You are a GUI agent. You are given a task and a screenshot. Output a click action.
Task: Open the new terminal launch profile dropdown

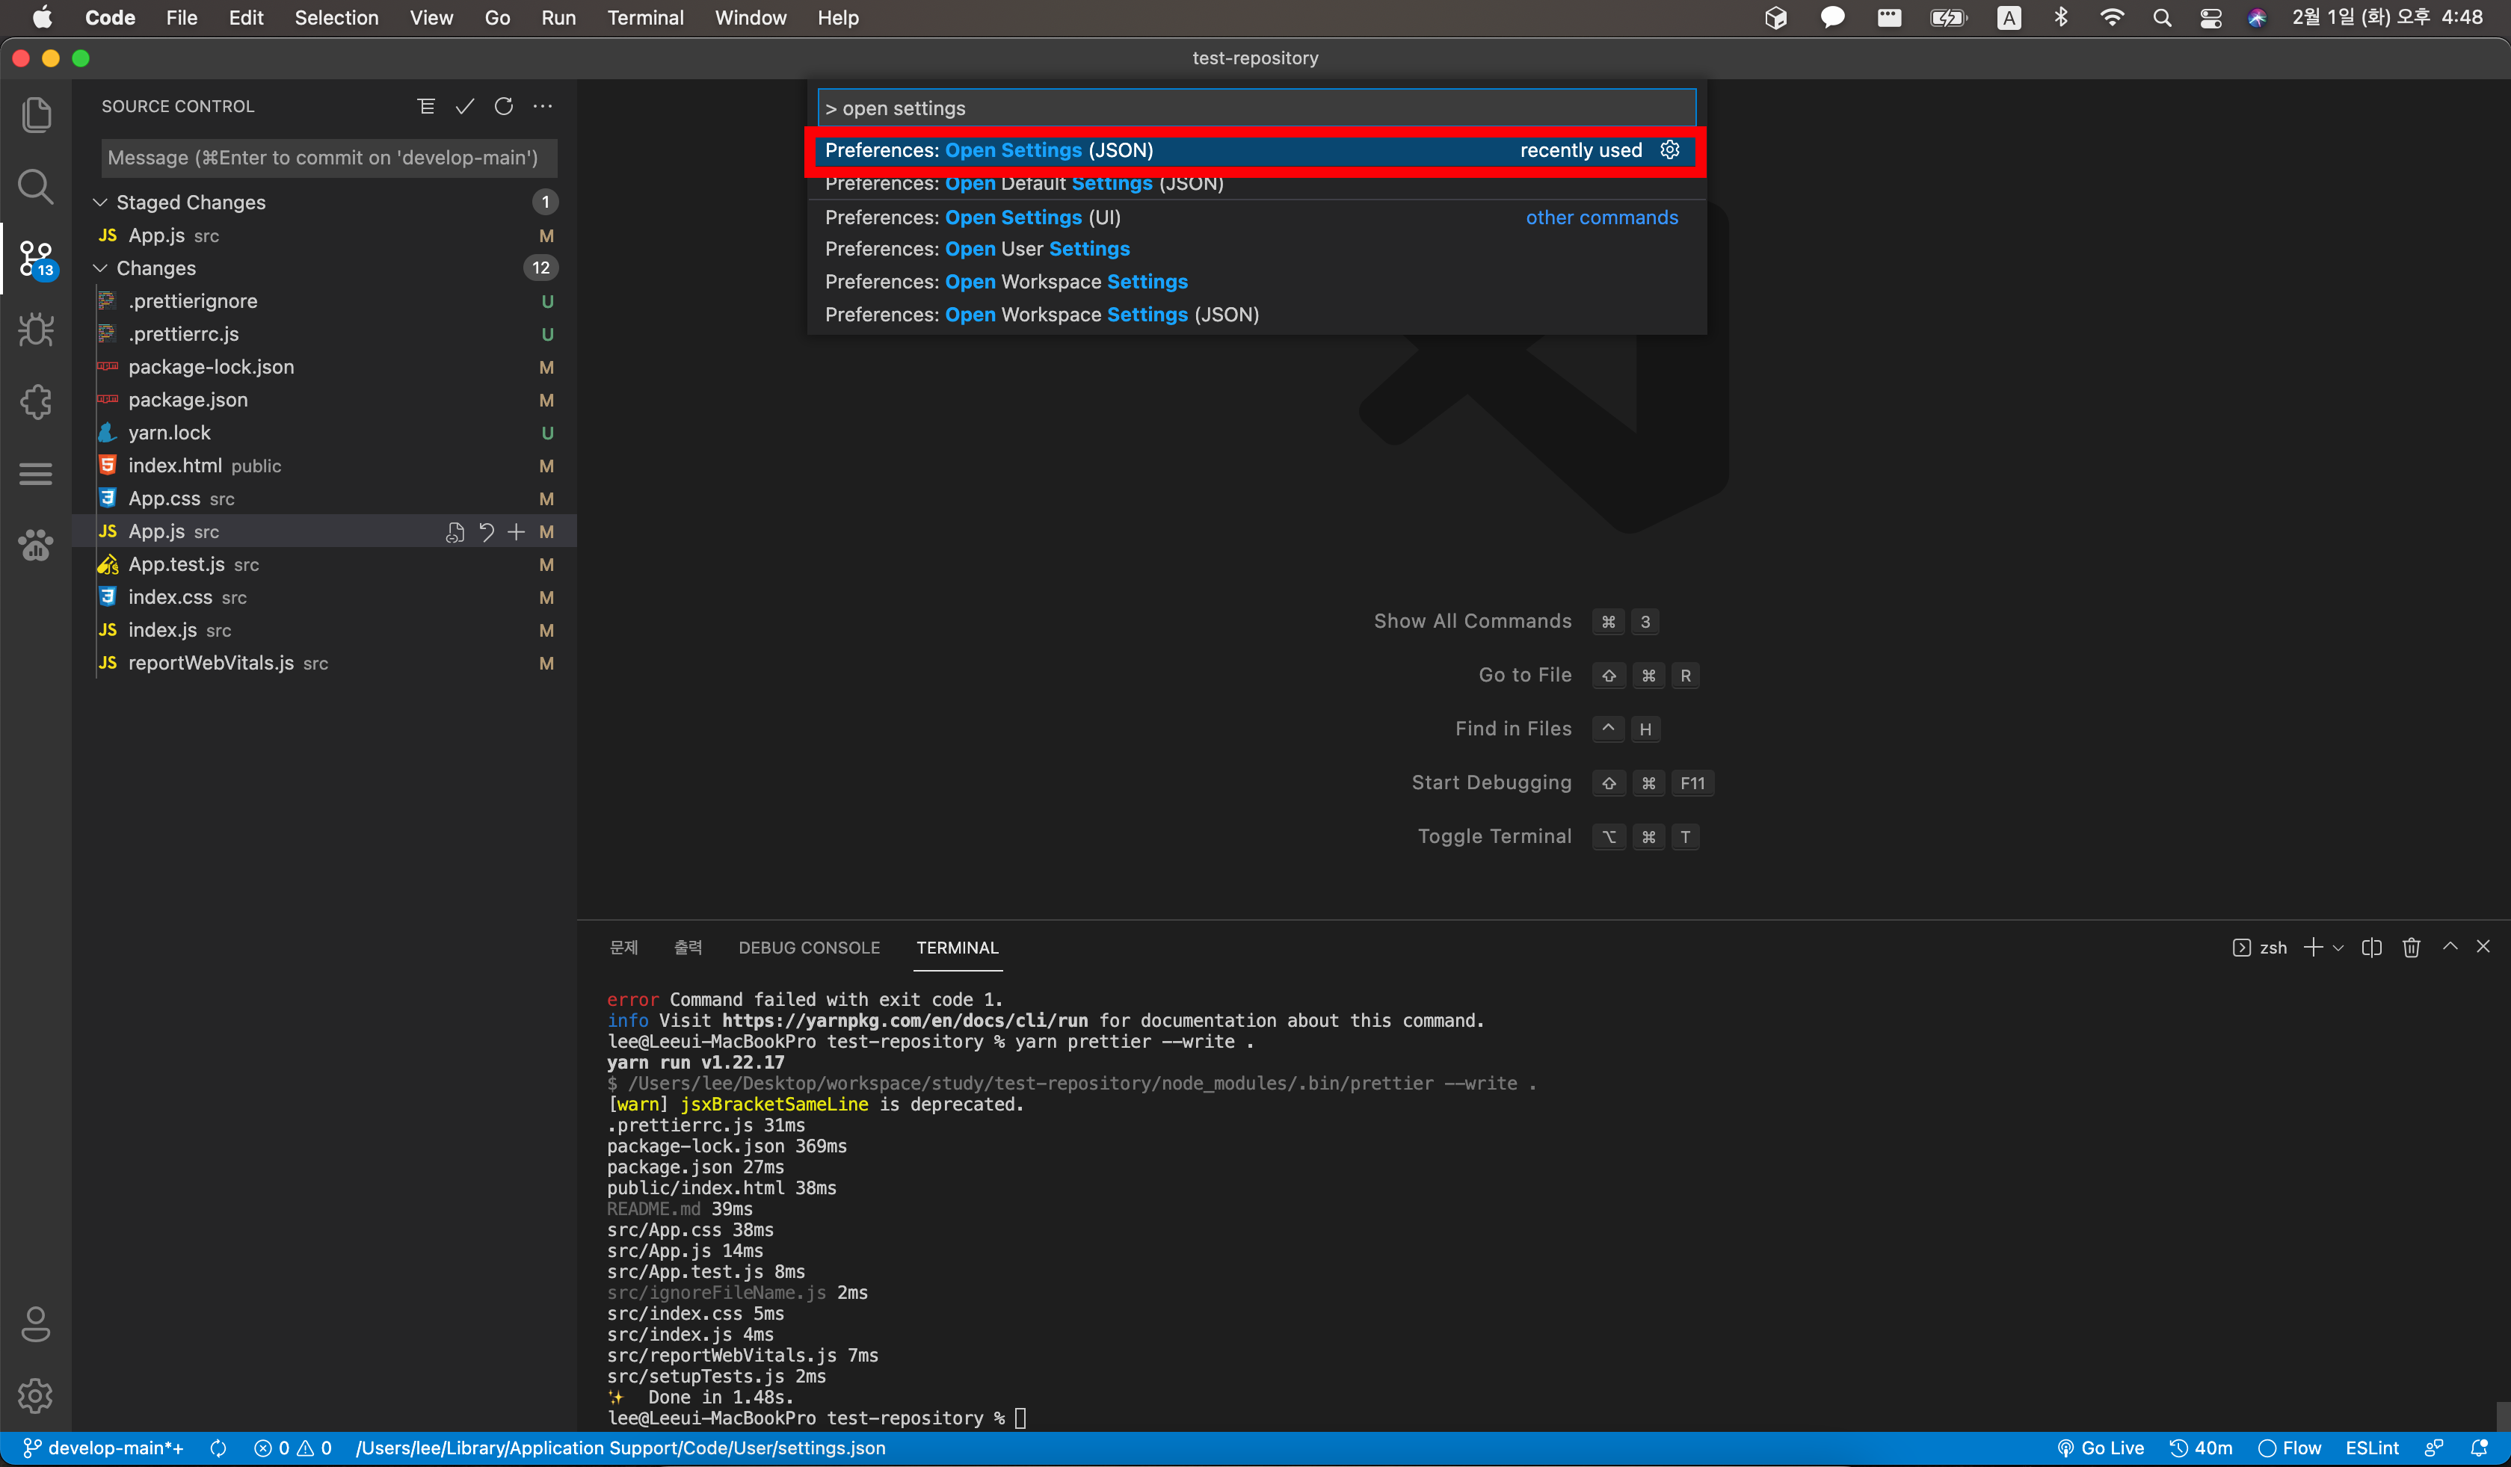point(2338,948)
